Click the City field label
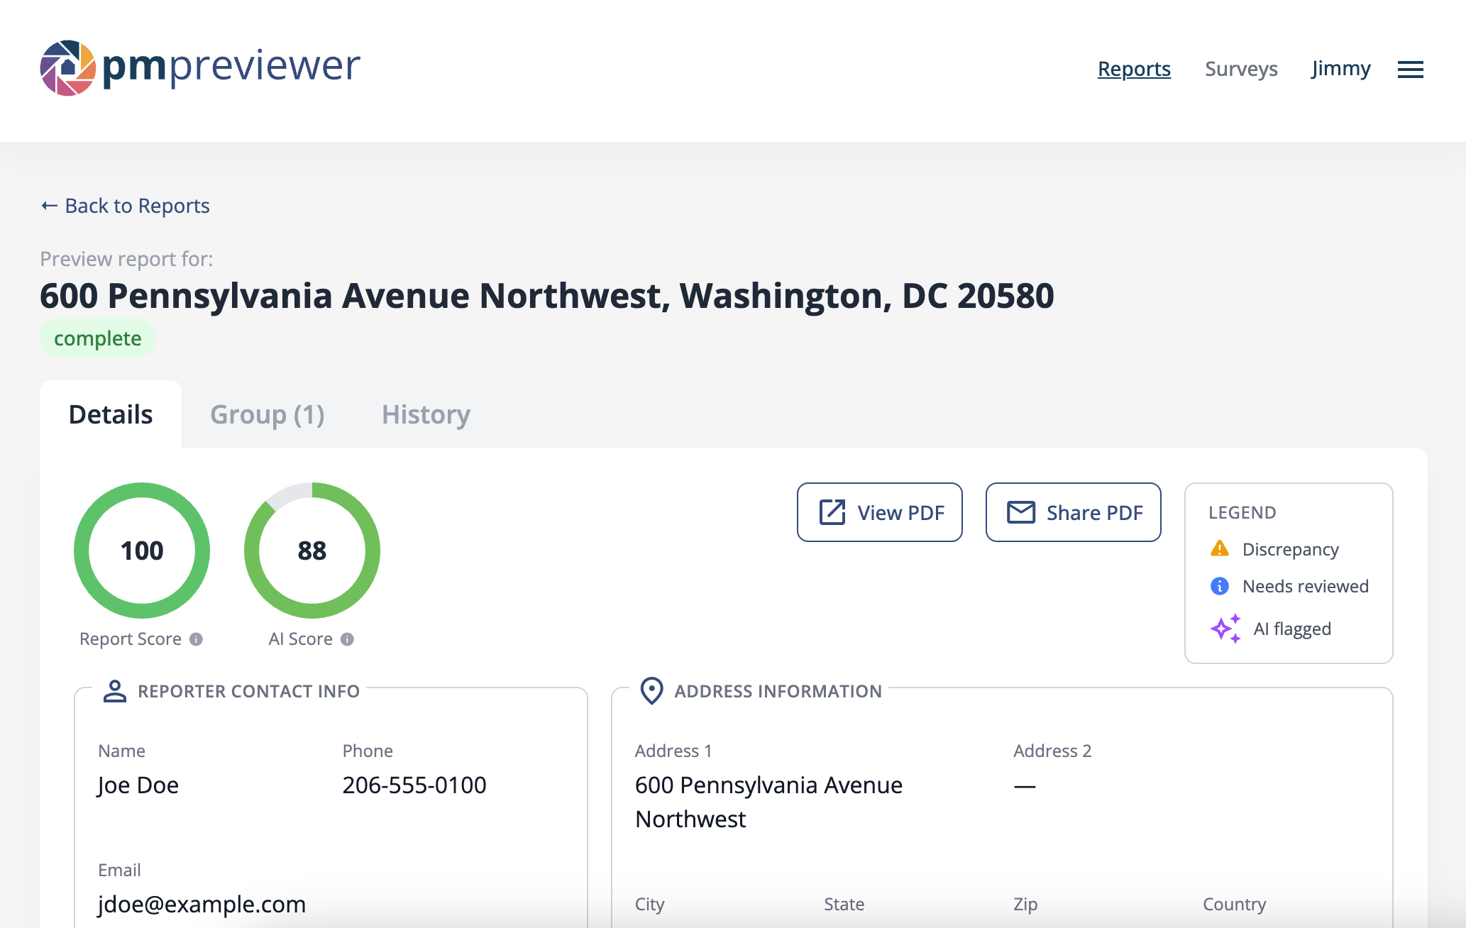The height and width of the screenshot is (928, 1466). [x=649, y=905]
